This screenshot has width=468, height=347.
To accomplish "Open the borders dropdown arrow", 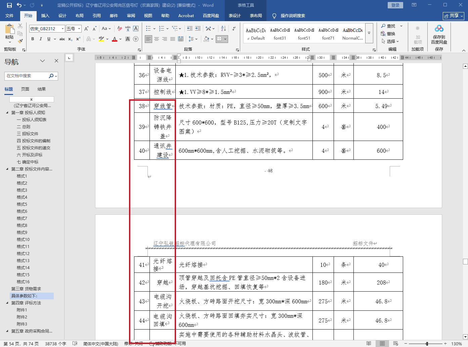I will [225, 39].
